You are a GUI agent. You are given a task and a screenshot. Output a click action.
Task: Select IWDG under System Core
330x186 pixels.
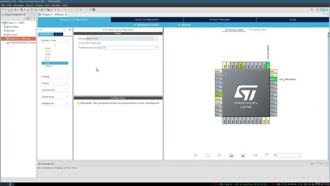(x=48, y=54)
